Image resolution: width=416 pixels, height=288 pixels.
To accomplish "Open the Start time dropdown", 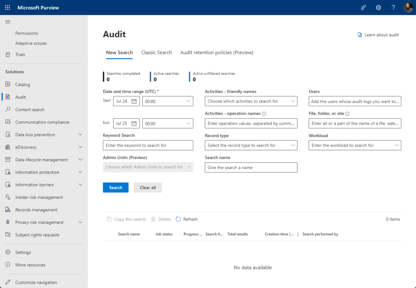I will pos(168,101).
